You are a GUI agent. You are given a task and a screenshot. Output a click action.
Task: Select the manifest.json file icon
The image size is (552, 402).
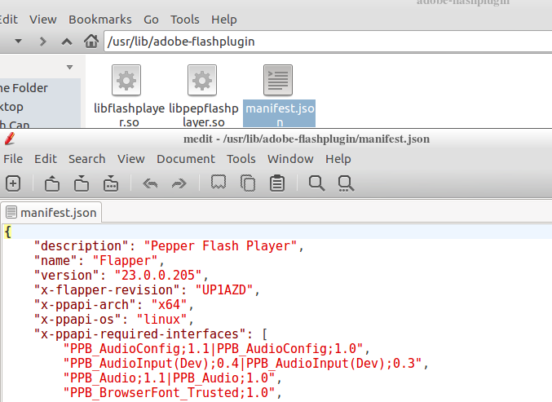pyautogui.click(x=278, y=80)
